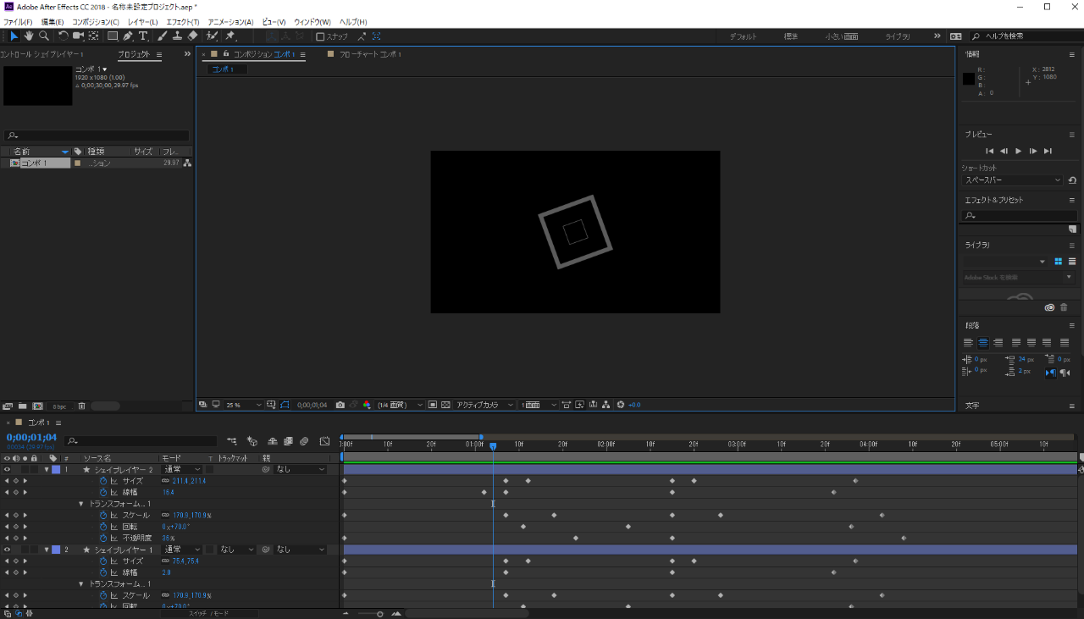This screenshot has height=619, width=1084.
Task: Toggle stopwatch for 線幅 under シェイプレイヤー 2
Action: pyautogui.click(x=103, y=492)
